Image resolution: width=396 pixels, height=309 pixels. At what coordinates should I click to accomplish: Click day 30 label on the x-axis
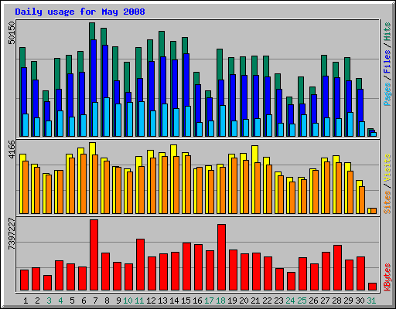click(360, 301)
